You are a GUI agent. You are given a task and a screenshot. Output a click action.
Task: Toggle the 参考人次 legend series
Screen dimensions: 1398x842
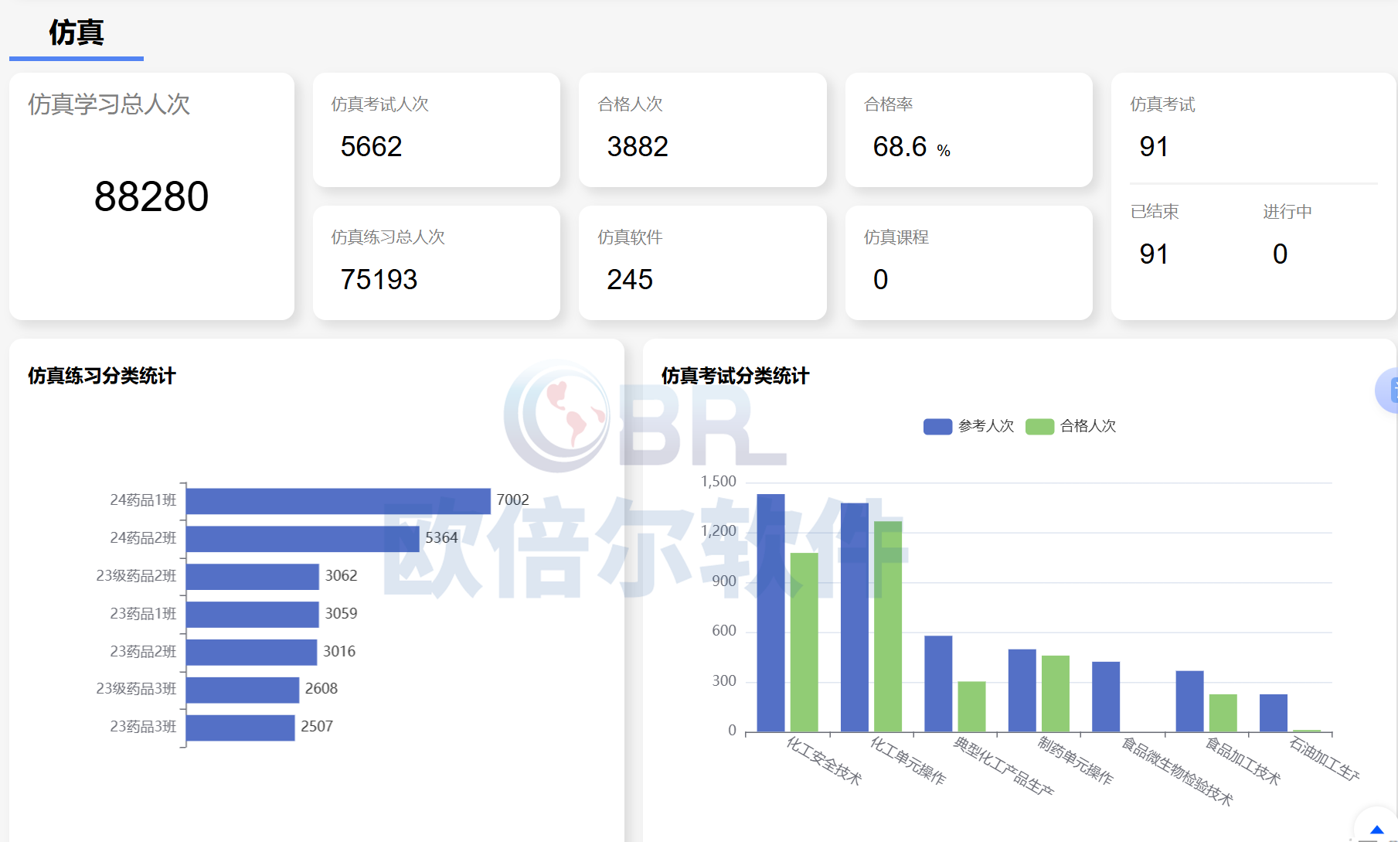tap(985, 426)
